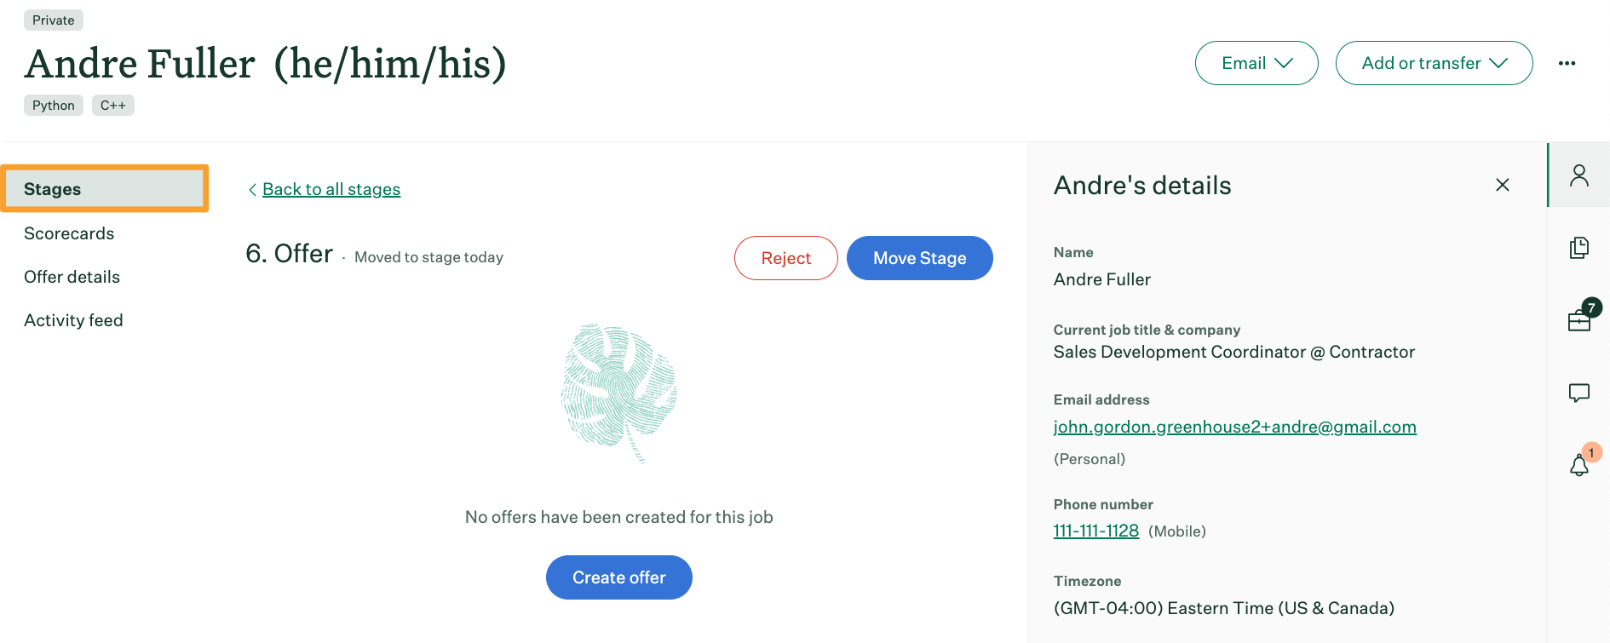The height and width of the screenshot is (643, 1610).
Task: Expand the Email dropdown
Action: coord(1256,63)
